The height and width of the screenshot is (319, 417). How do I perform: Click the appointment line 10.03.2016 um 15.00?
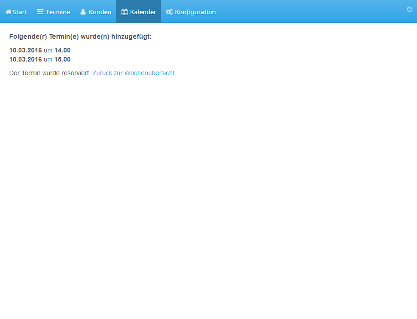40,59
